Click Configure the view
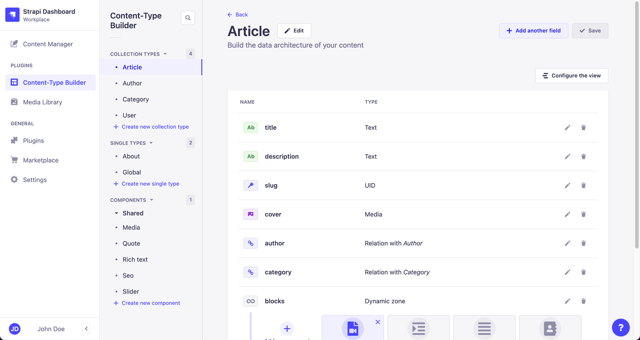 click(572, 76)
